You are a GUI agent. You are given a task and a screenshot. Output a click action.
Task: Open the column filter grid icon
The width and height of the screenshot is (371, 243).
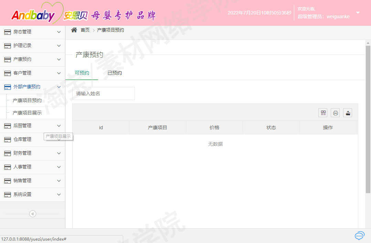click(x=323, y=113)
